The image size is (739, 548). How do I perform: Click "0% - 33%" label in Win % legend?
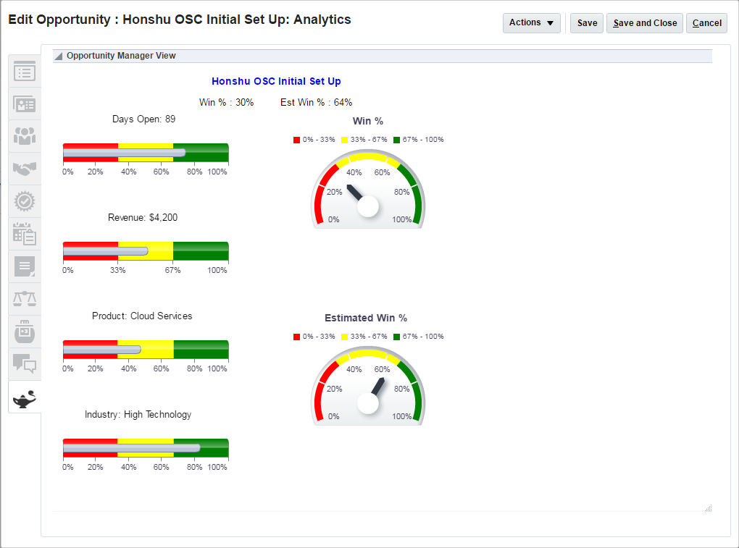319,140
